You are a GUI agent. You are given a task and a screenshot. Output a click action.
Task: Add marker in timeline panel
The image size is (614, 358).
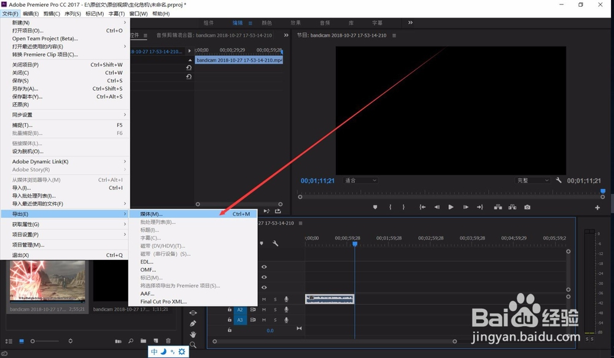tap(261, 243)
